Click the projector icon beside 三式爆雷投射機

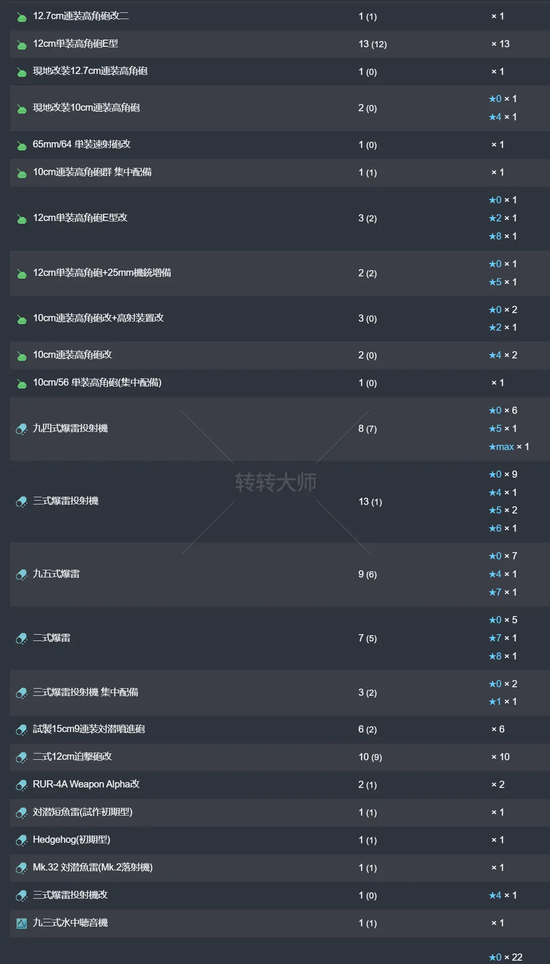(x=20, y=501)
